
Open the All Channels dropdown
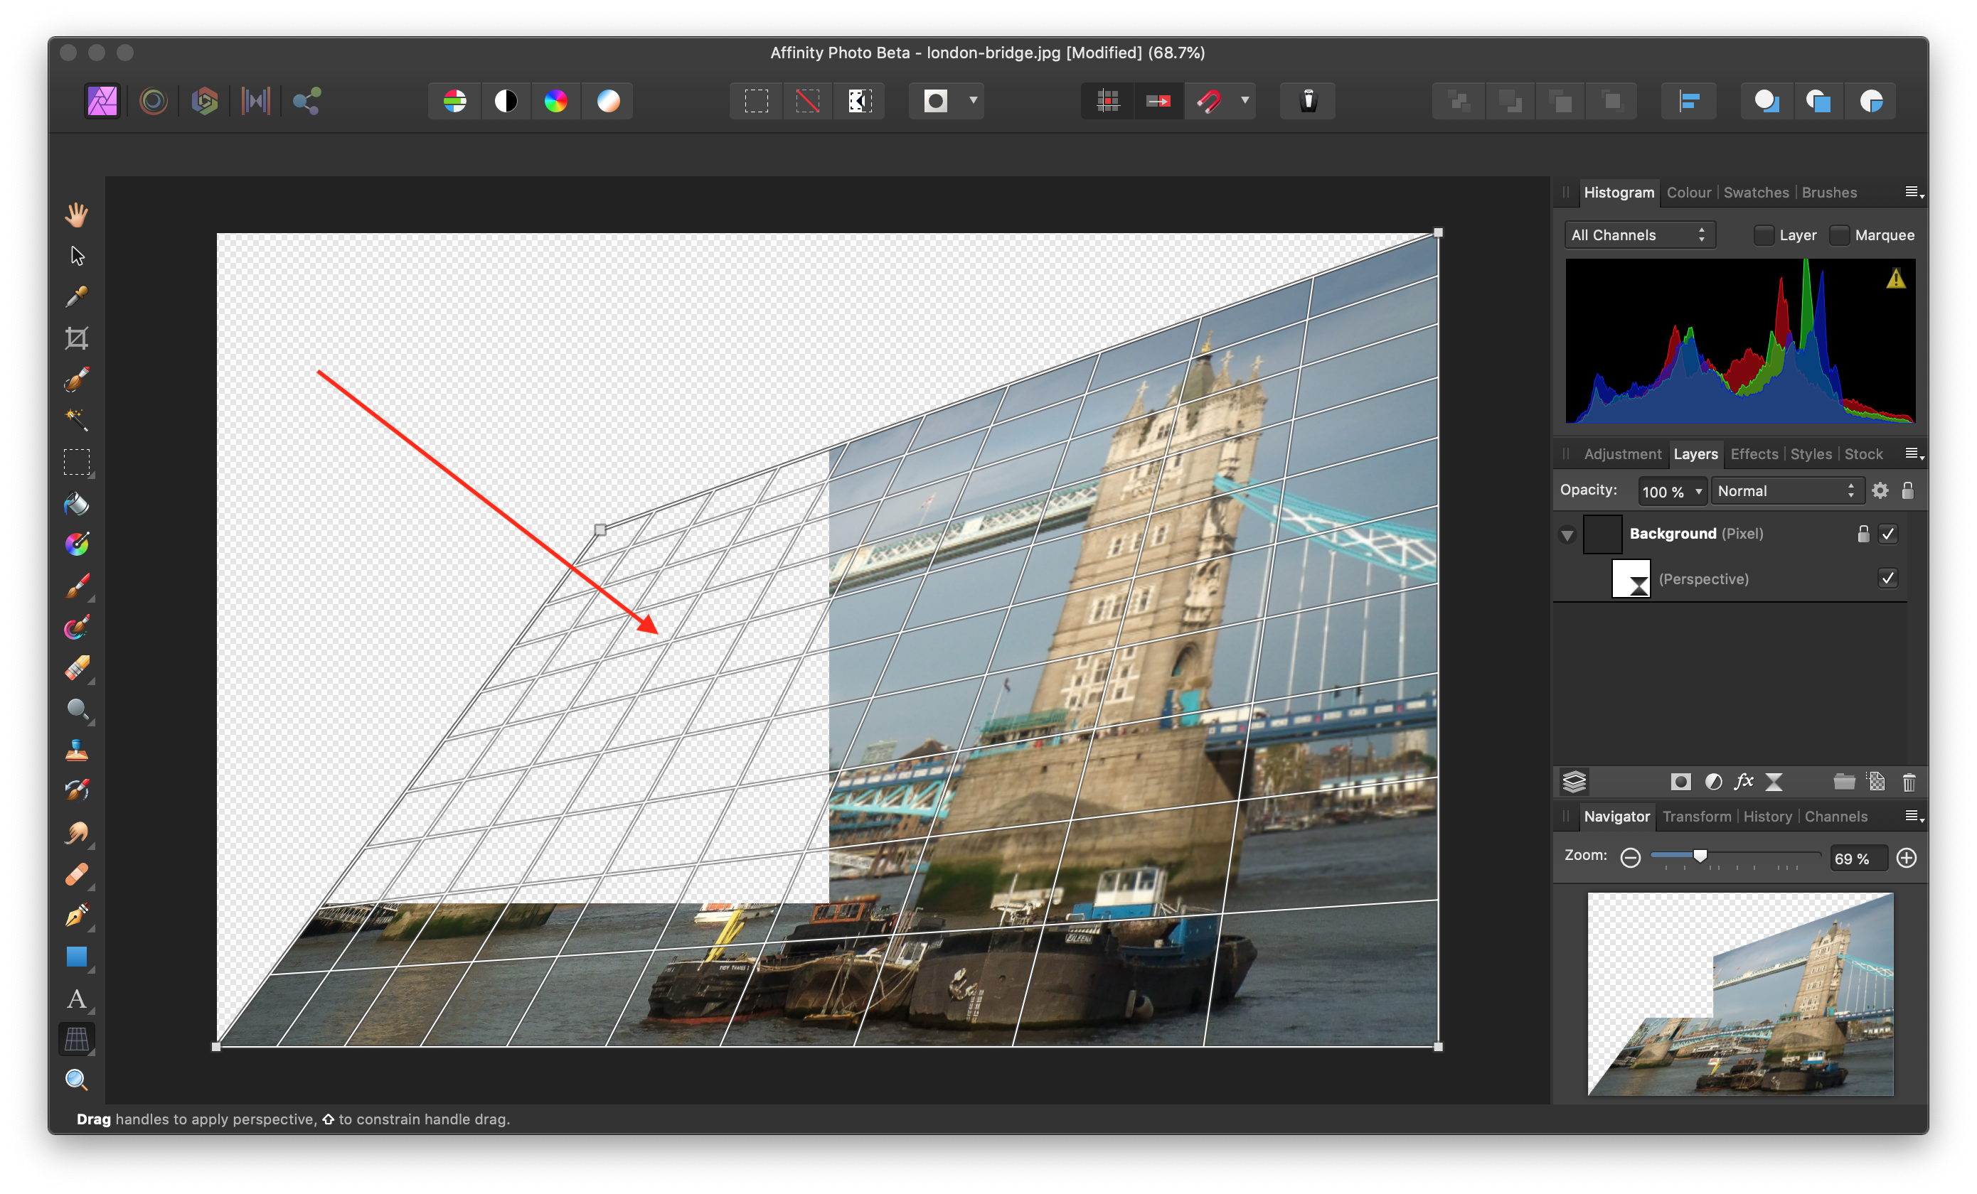coord(1638,235)
